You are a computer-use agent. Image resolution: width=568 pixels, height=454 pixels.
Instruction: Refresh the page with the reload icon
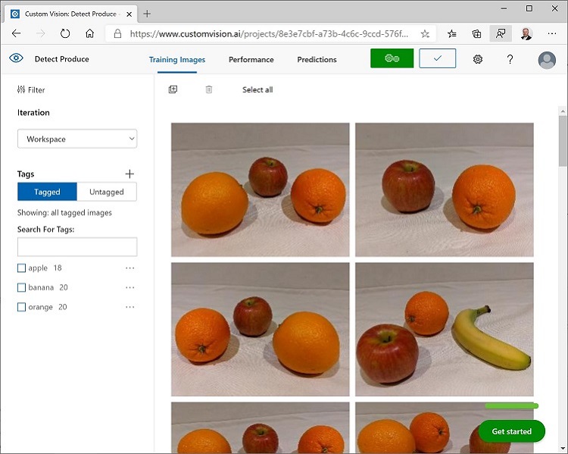65,33
